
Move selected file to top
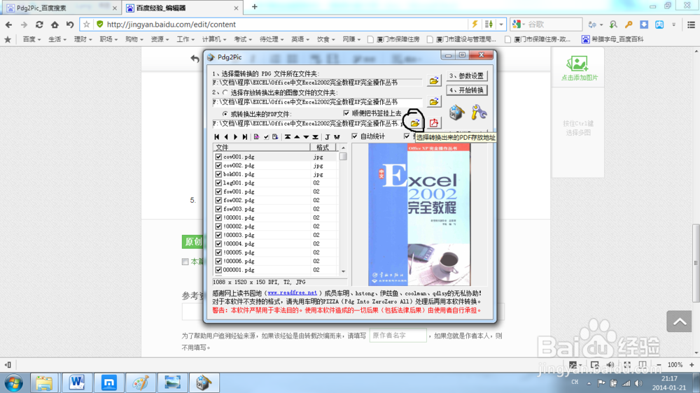pos(288,137)
